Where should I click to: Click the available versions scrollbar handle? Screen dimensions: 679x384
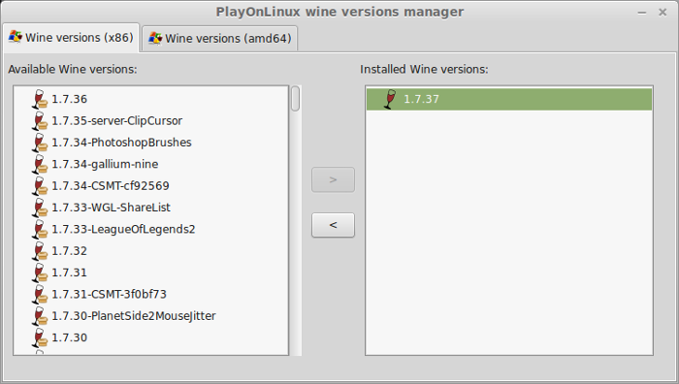tap(295, 99)
